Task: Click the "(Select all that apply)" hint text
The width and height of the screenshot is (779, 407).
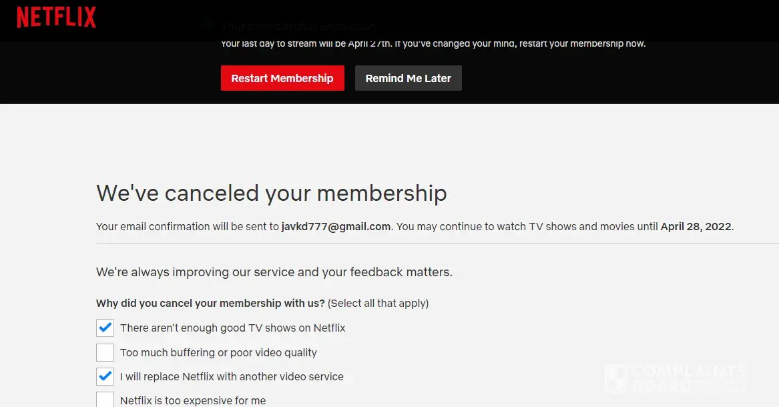Action: click(x=378, y=303)
